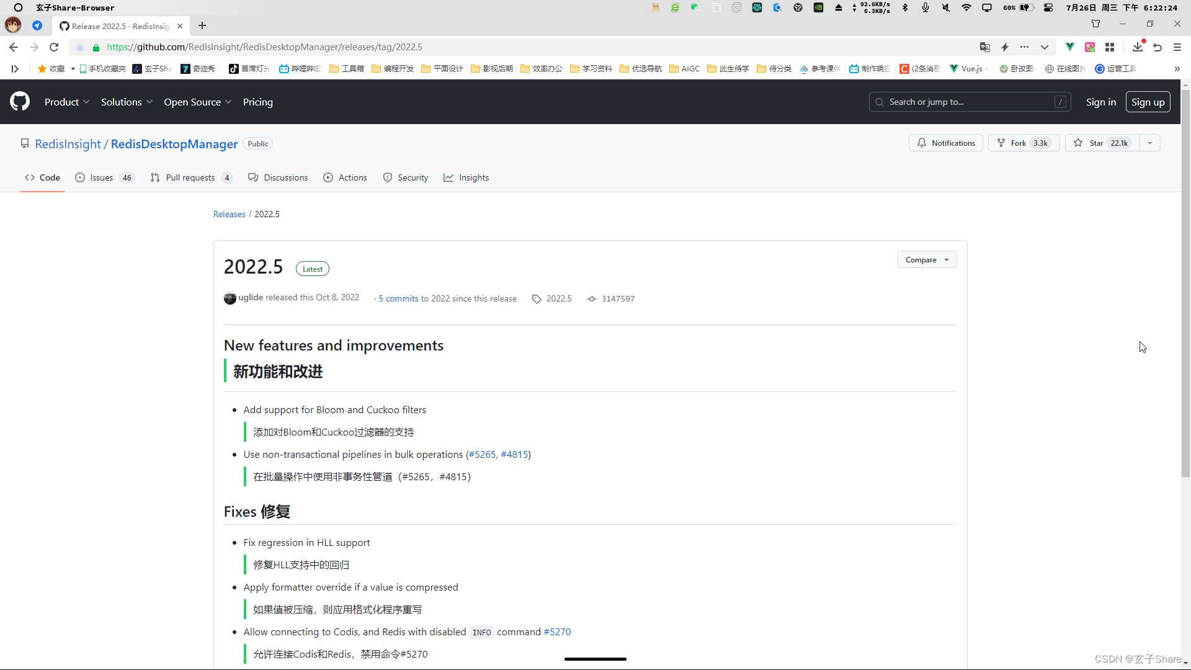Viewport: 1191px width, 670px height.
Task: Open the 5 commits link
Action: [x=399, y=298]
